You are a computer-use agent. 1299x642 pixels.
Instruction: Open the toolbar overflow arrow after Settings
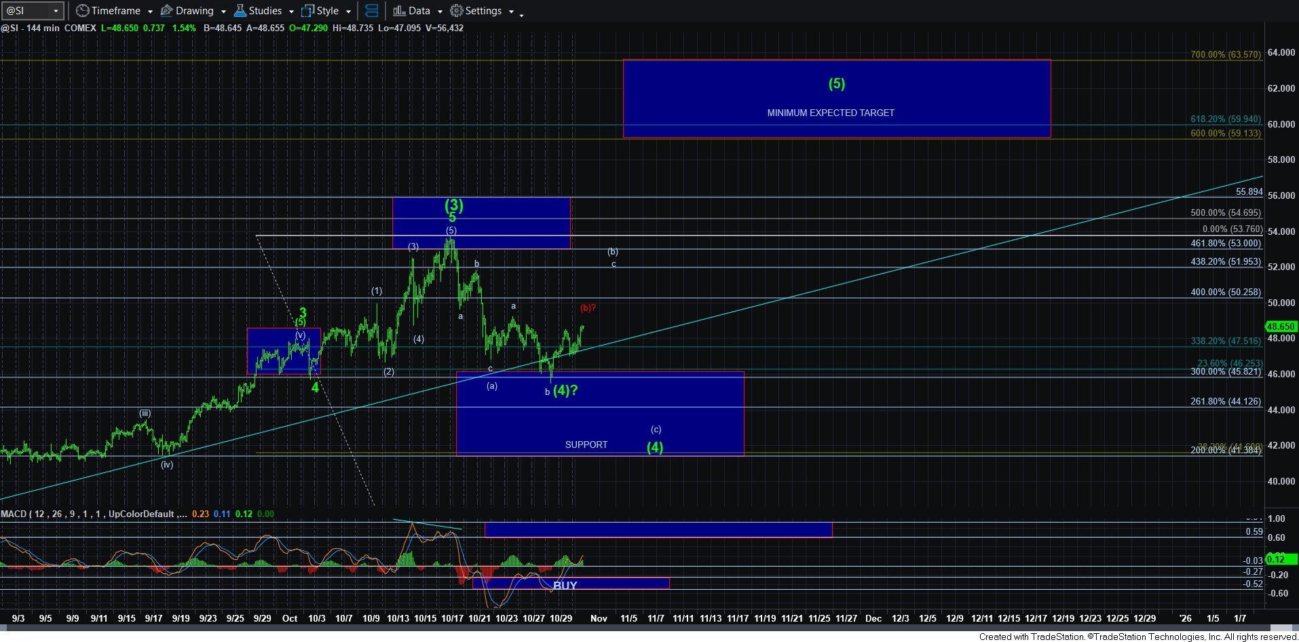pyautogui.click(x=521, y=14)
